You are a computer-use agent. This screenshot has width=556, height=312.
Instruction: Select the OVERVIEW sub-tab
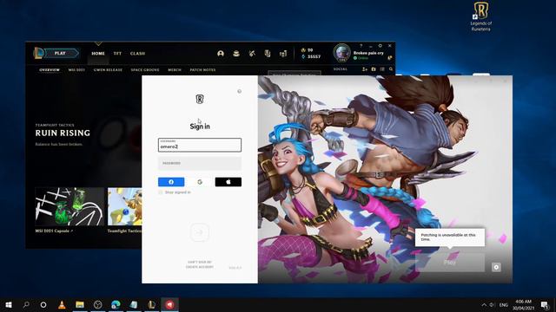click(x=50, y=69)
